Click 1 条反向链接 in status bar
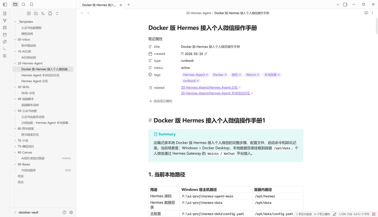This screenshot has width=378, height=217. tap(304, 214)
